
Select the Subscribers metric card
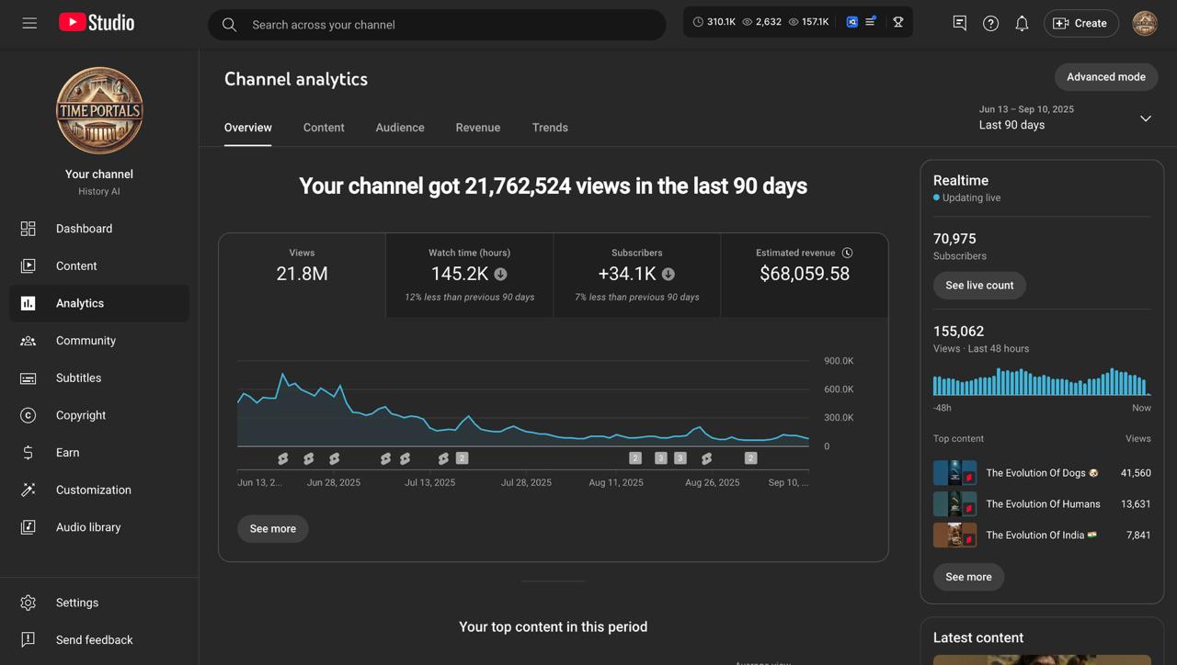click(x=636, y=275)
